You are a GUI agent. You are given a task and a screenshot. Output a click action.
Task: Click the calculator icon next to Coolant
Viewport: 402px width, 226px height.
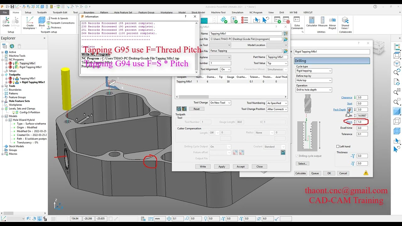[x=283, y=152]
